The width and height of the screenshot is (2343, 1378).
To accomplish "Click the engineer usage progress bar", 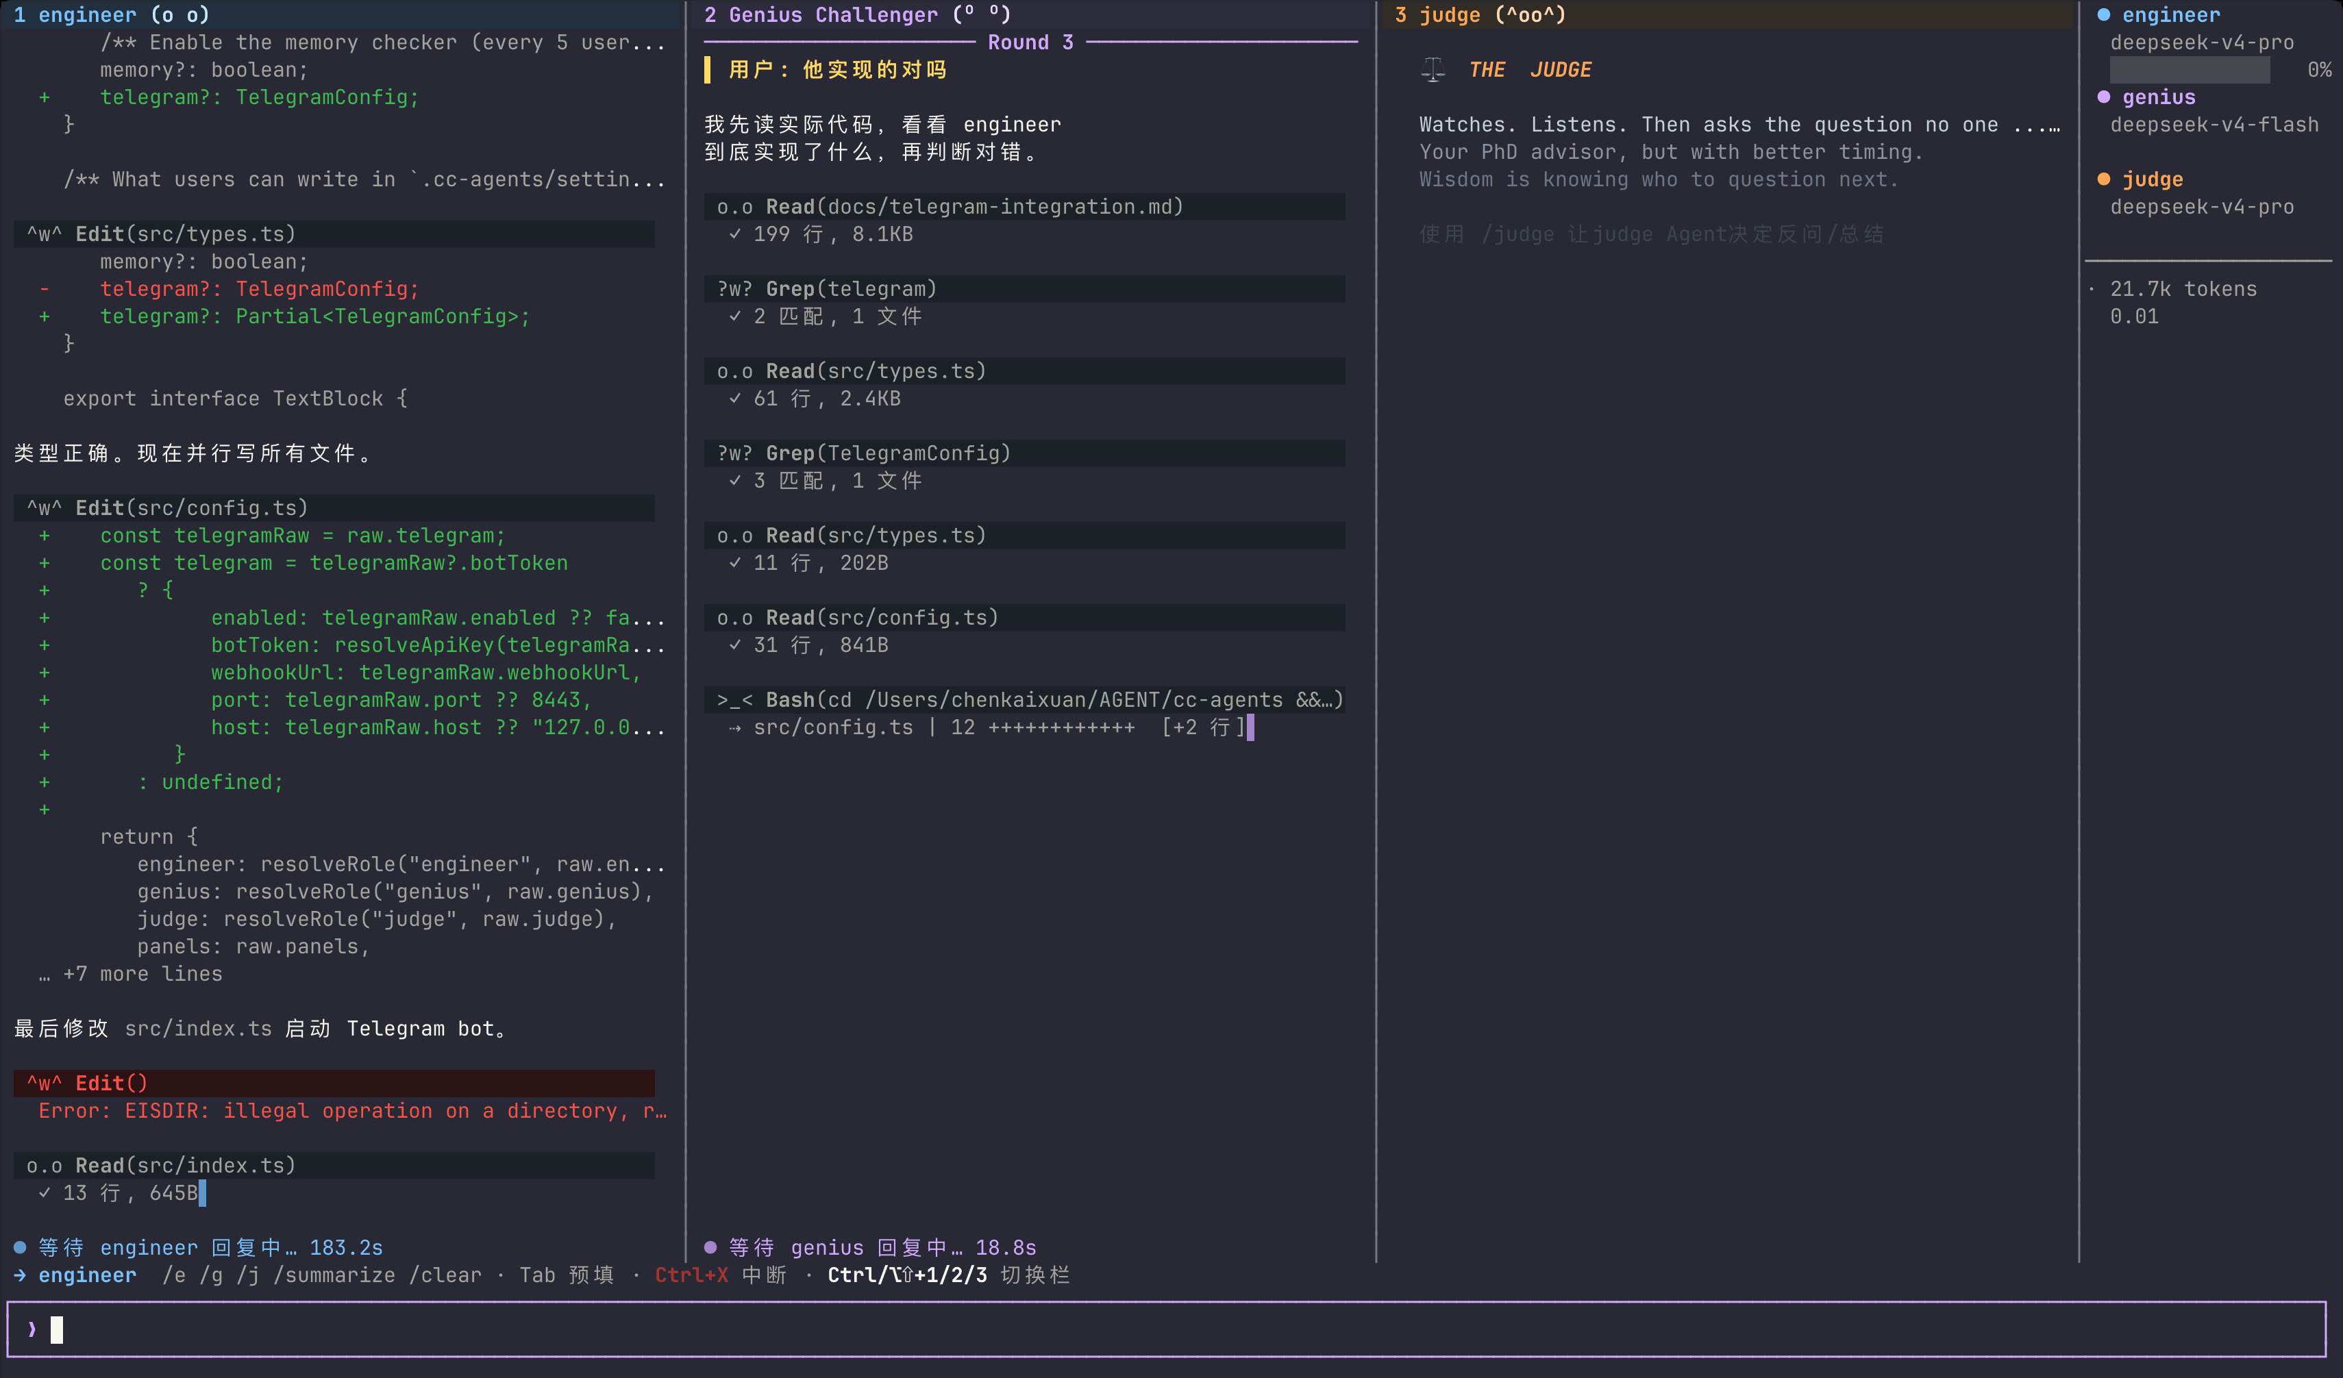I will (2190, 70).
